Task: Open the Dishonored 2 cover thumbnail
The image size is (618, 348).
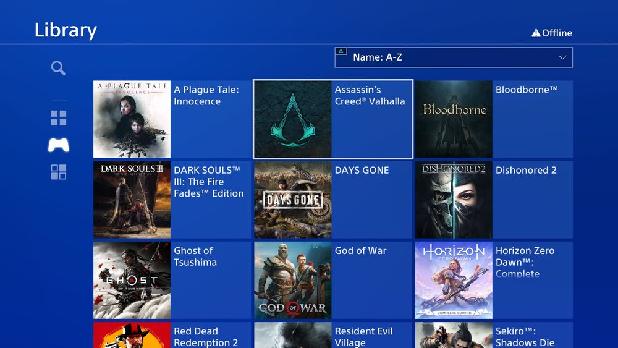Action: click(x=454, y=200)
